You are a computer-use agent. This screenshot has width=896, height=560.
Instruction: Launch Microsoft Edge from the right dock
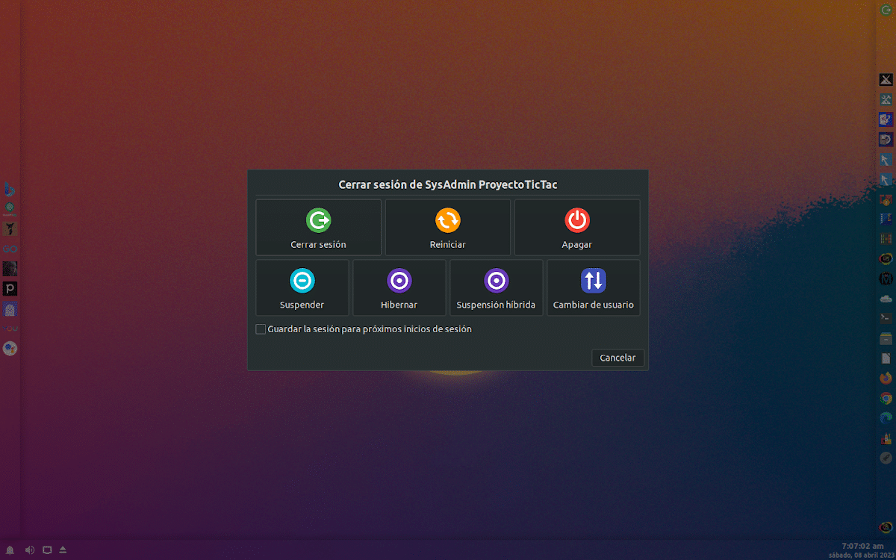886,418
